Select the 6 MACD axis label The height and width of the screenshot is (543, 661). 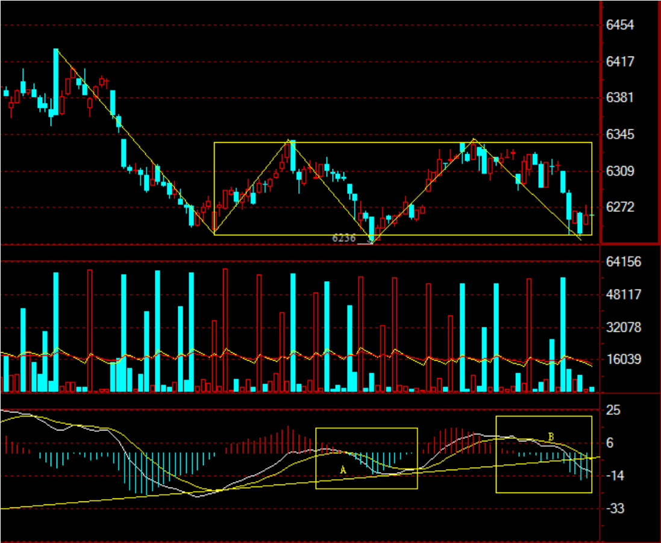610,443
